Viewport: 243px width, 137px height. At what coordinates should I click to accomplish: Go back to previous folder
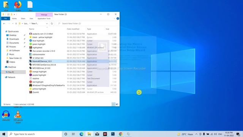(4, 24)
